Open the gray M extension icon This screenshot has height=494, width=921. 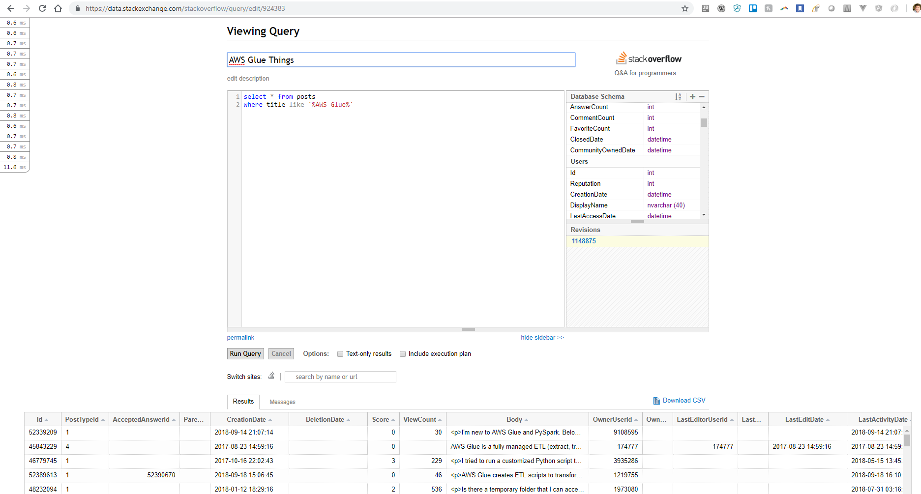click(x=847, y=8)
